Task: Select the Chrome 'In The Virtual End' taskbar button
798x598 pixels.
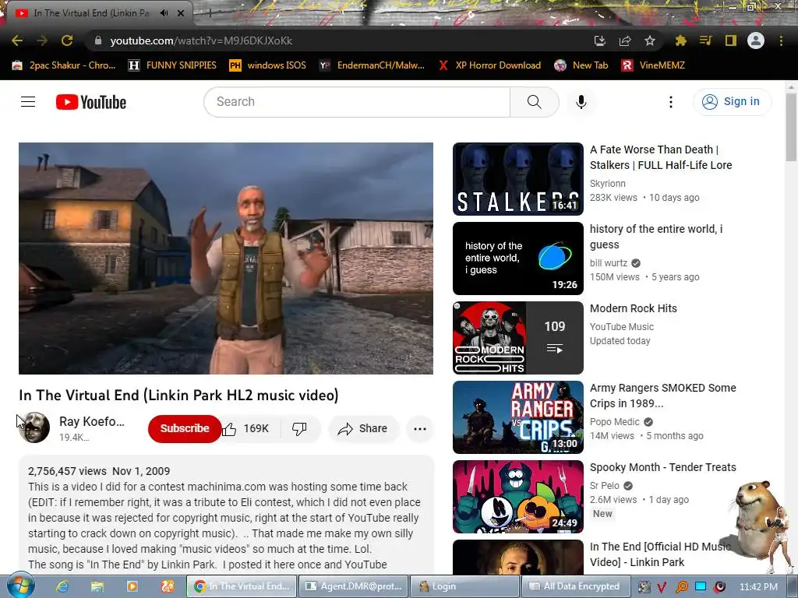Action: [x=242, y=586]
